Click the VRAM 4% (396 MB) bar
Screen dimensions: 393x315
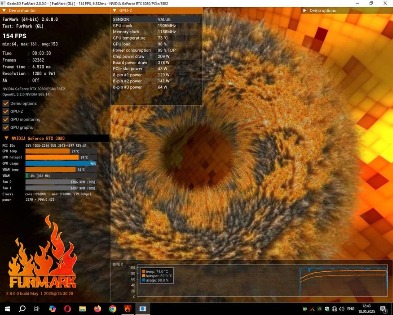pyautogui.click(x=61, y=176)
